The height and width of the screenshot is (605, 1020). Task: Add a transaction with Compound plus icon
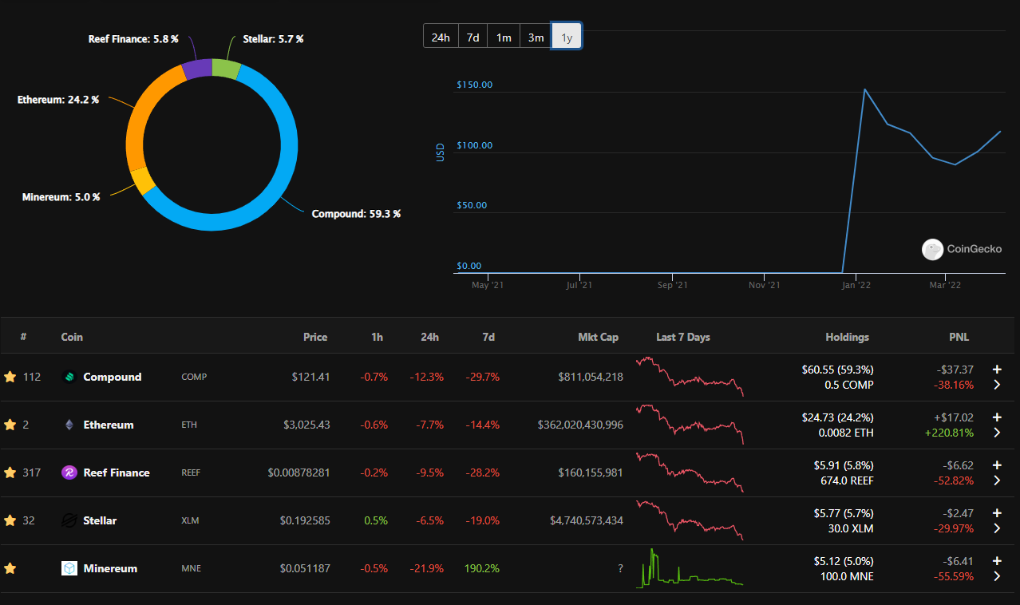pyautogui.click(x=997, y=369)
